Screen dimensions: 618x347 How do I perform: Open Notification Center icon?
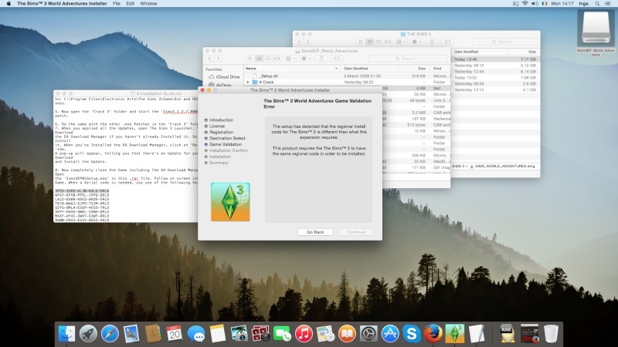click(x=608, y=4)
